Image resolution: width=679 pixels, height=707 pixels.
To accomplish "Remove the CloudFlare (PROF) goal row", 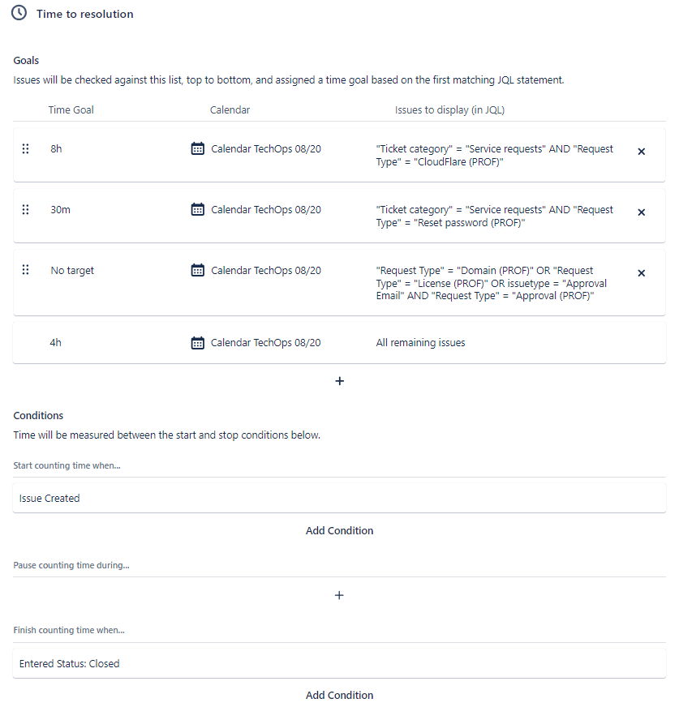I will (641, 152).
